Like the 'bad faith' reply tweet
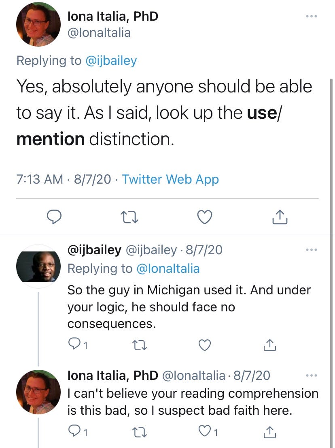This screenshot has width=335, height=448. pos(205,433)
